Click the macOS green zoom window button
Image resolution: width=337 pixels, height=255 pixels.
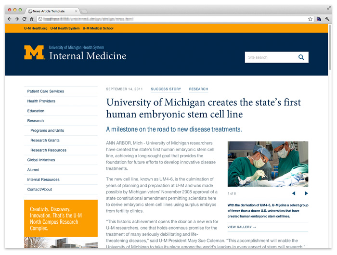20,10
